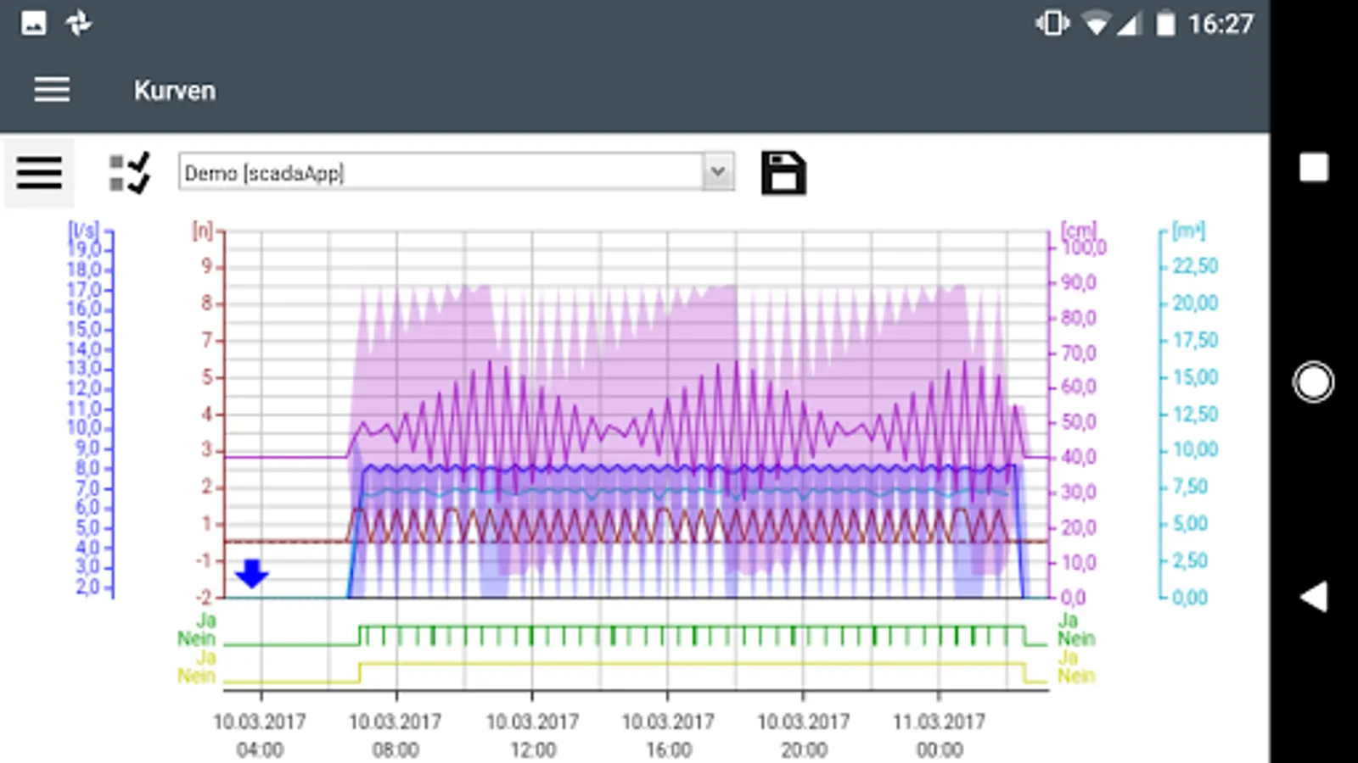Tap the 19,0 value on l/s axis
1358x763 pixels.
[84, 249]
